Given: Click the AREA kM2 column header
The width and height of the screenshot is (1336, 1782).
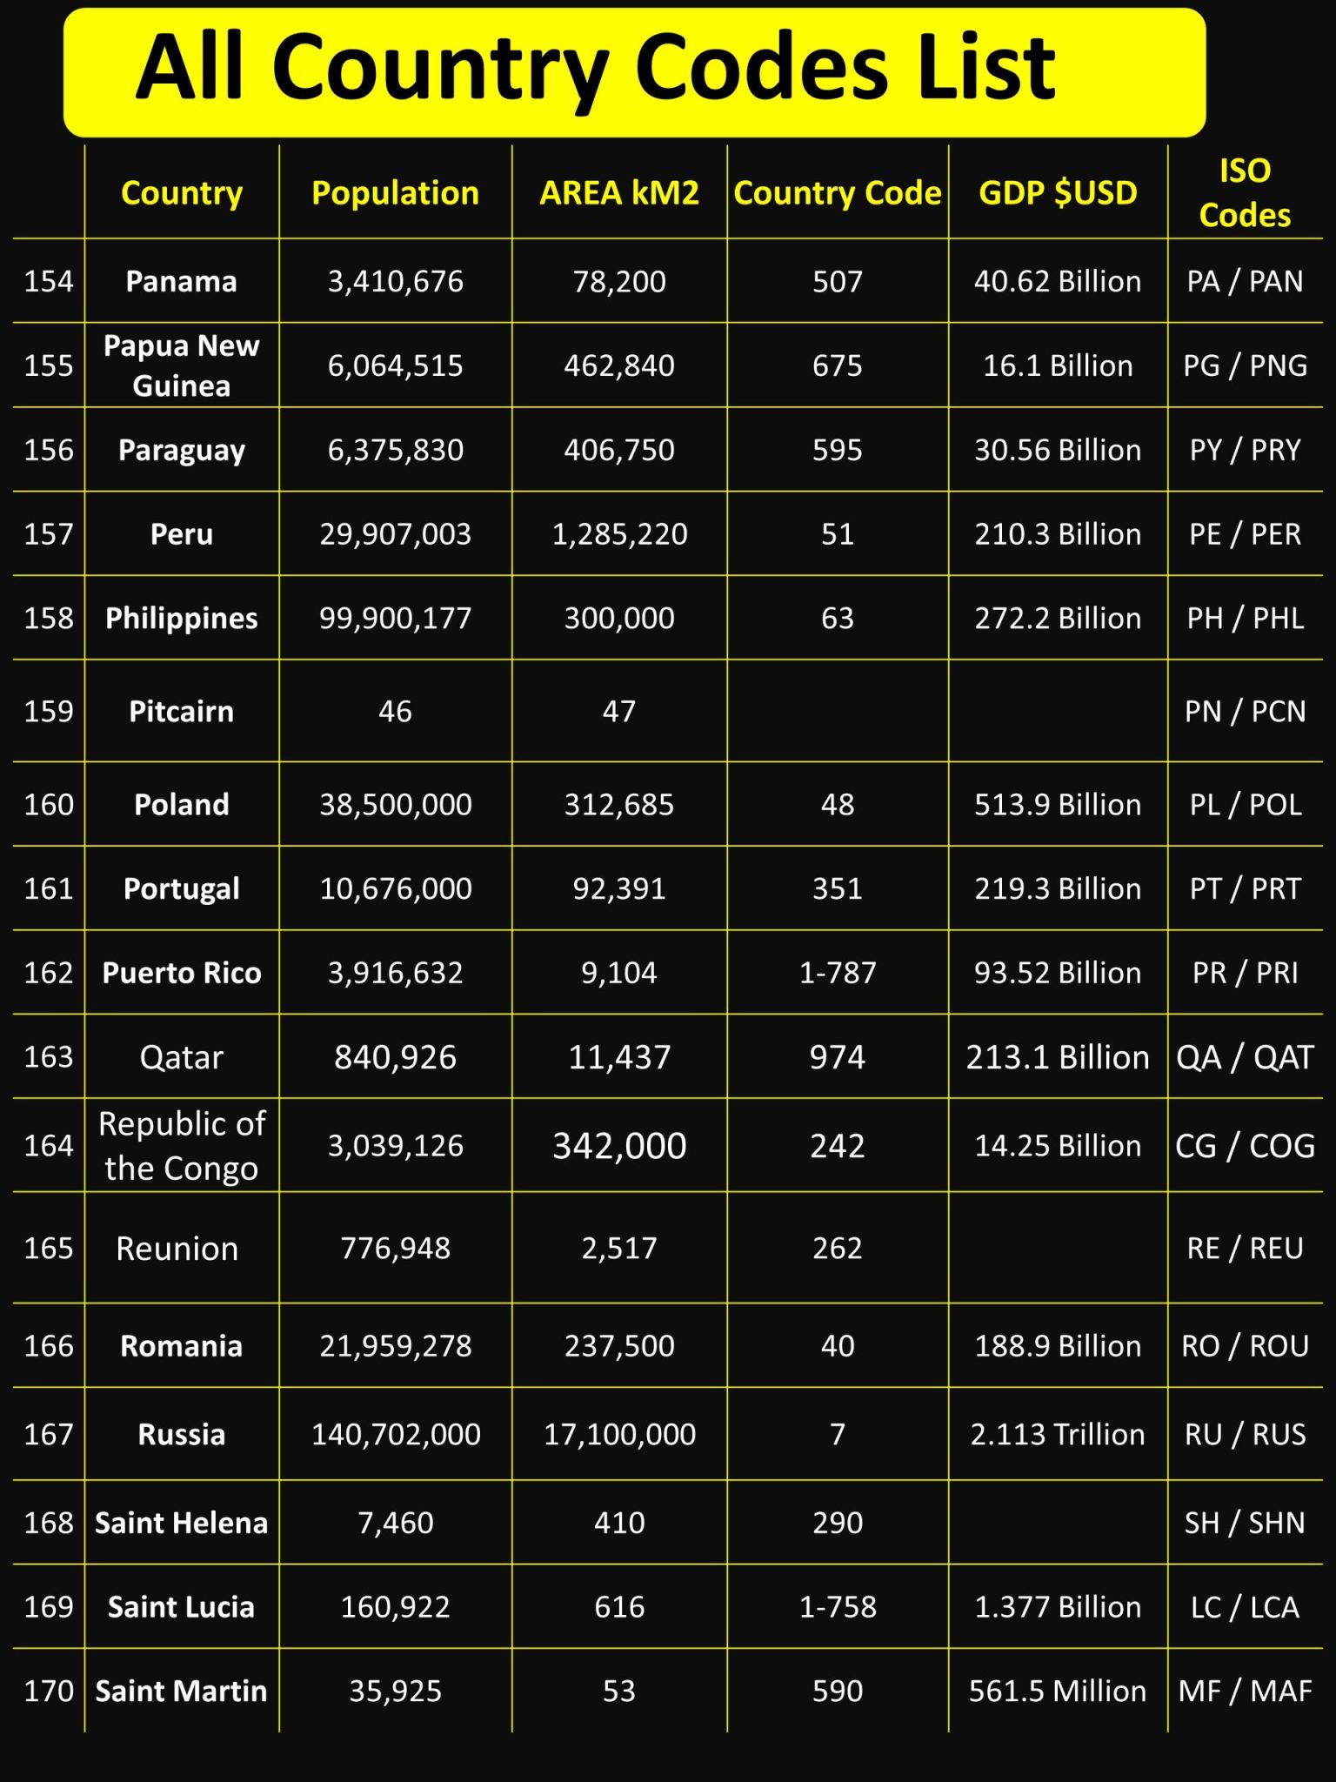Looking at the screenshot, I should point(619,193).
